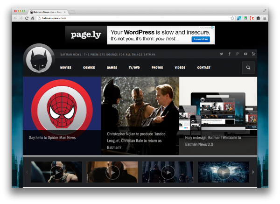
Task: Open 'Say hello to Spider-Man News' article
Action: click(52, 138)
